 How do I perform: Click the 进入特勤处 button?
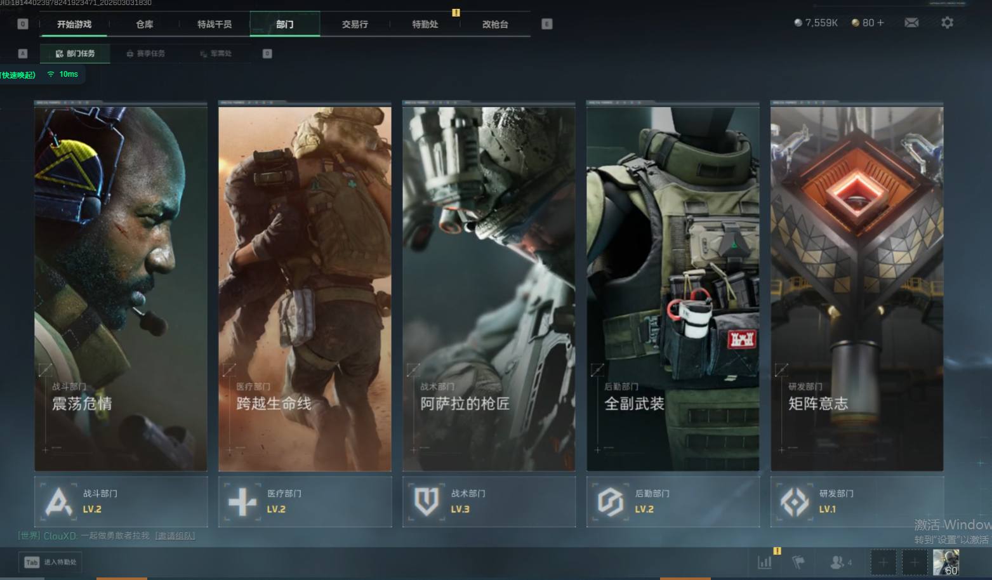pyautogui.click(x=50, y=562)
